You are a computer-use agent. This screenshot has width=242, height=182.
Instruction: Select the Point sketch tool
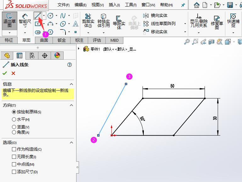point(76,32)
